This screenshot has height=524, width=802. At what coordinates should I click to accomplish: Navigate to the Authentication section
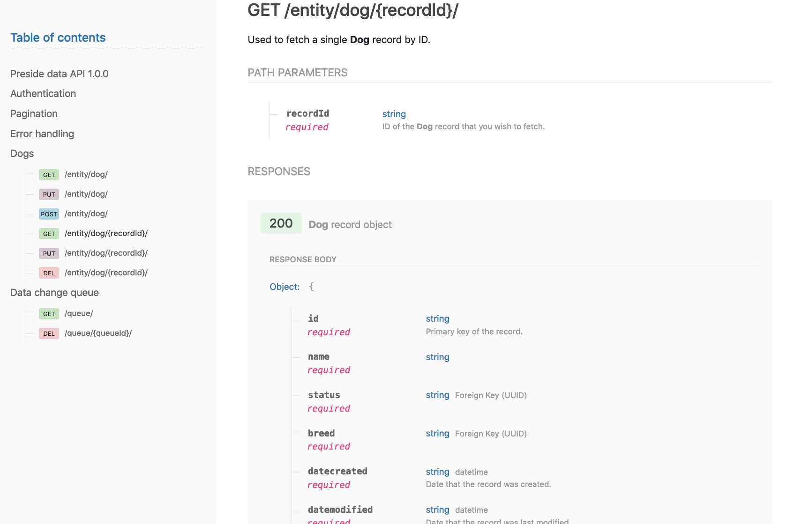pyautogui.click(x=43, y=94)
